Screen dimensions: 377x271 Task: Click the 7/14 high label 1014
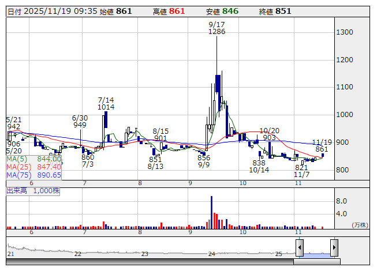pyautogui.click(x=106, y=107)
